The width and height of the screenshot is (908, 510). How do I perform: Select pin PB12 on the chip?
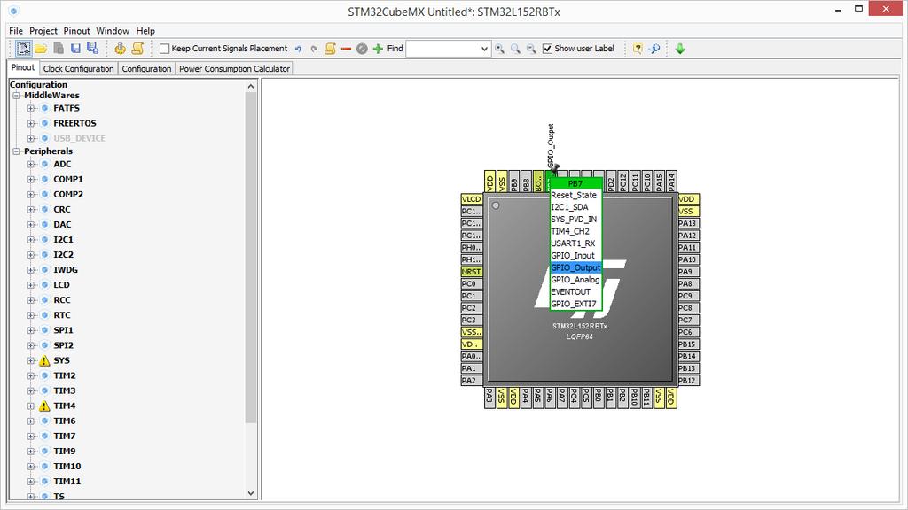tap(688, 381)
